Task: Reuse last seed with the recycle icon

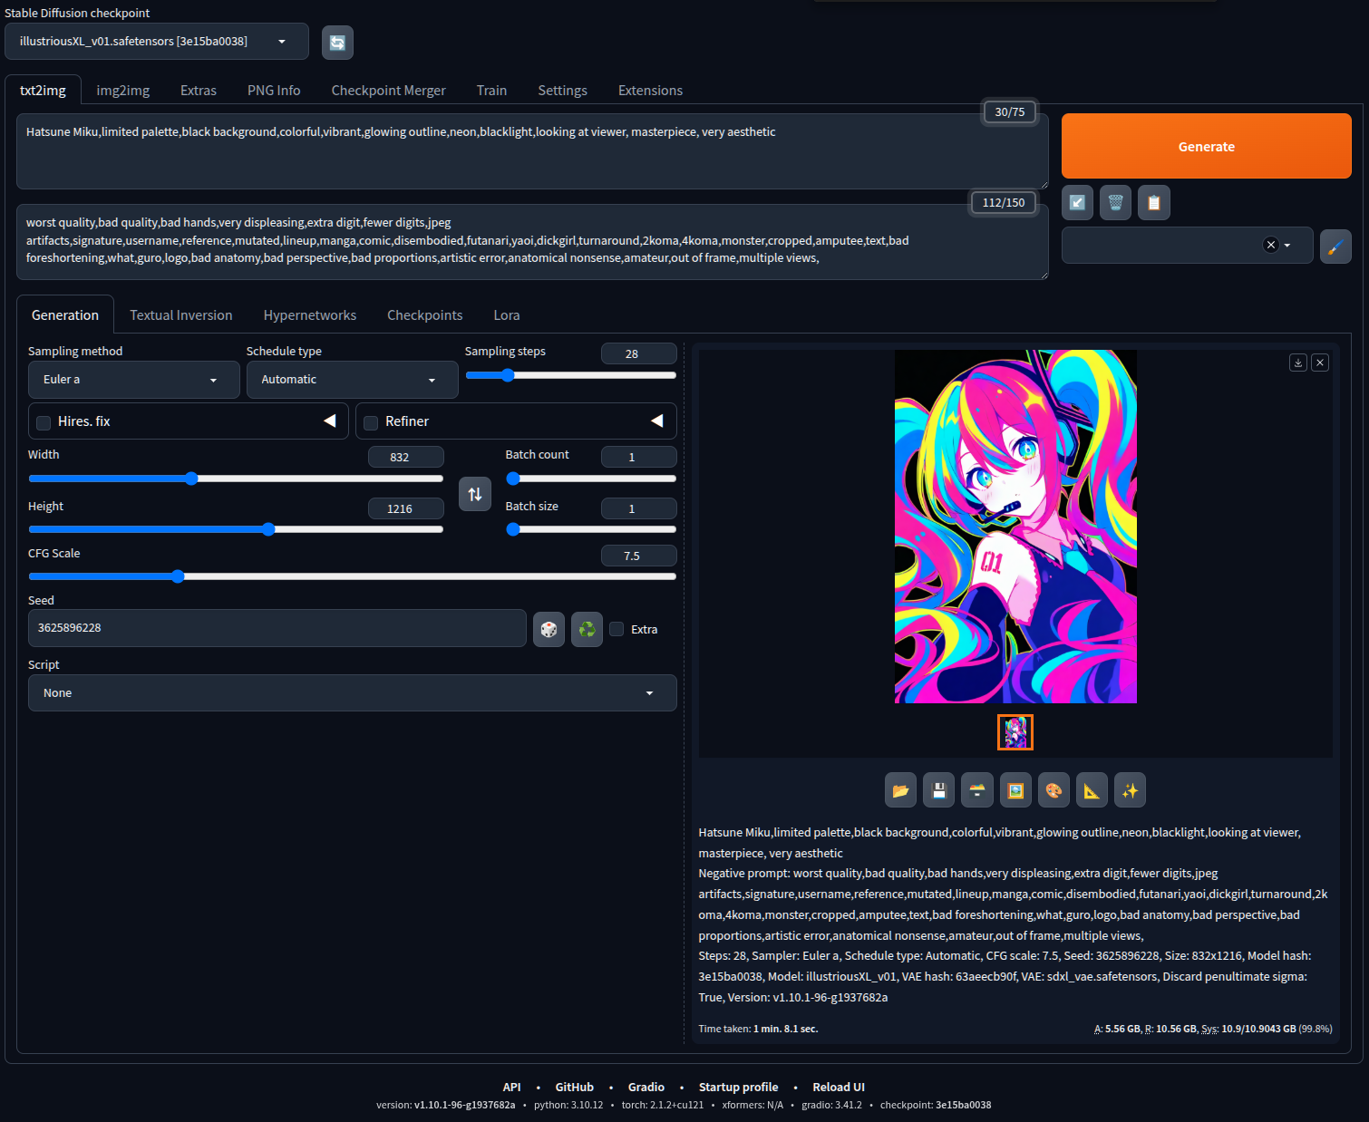Action: [x=587, y=629]
